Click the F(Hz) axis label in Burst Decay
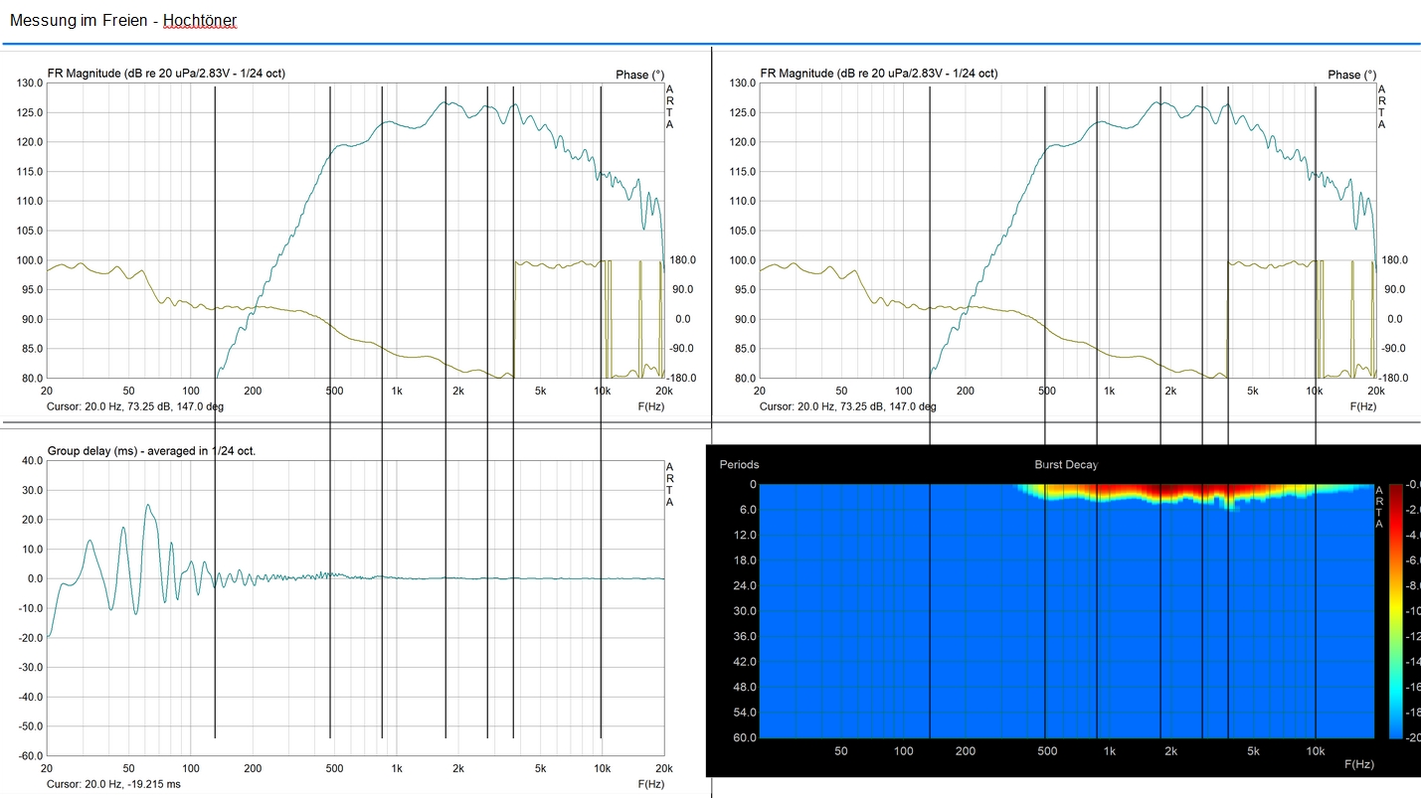Screen dimensions: 1421x799 [x=1359, y=765]
